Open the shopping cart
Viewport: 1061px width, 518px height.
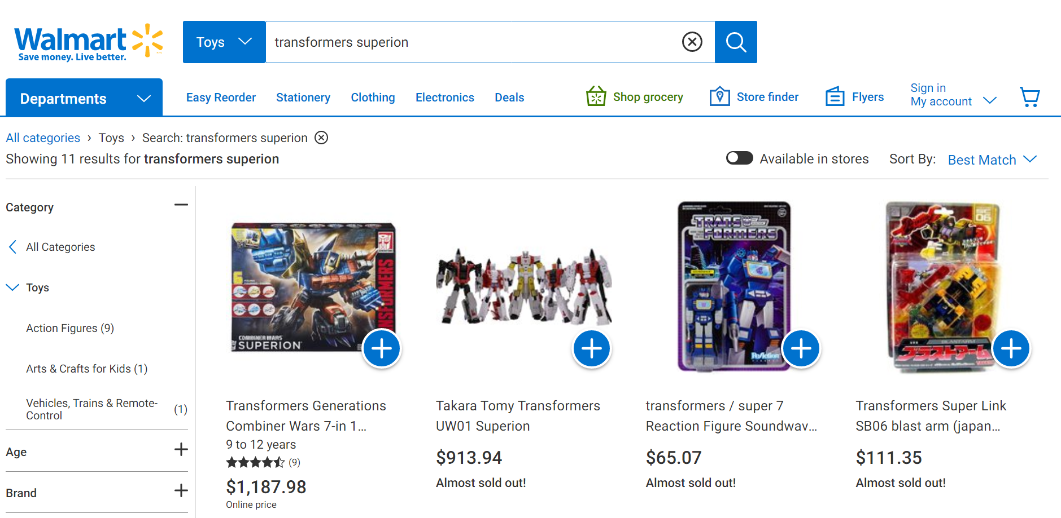pyautogui.click(x=1030, y=98)
